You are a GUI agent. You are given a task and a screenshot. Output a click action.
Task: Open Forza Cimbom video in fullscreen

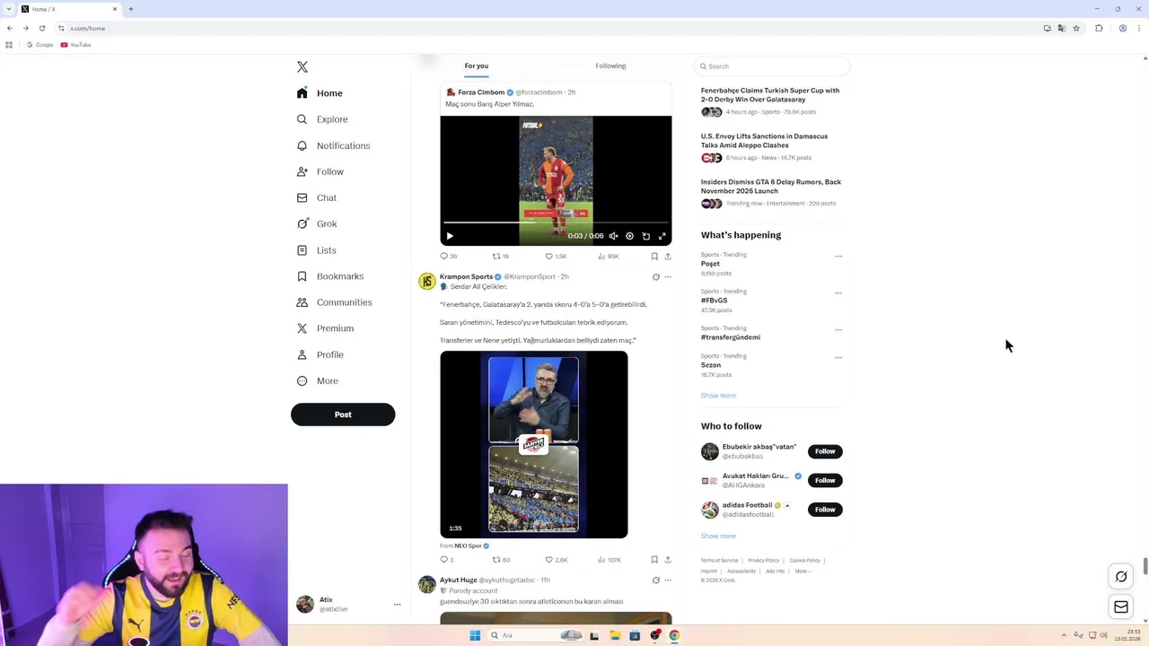[662, 236]
